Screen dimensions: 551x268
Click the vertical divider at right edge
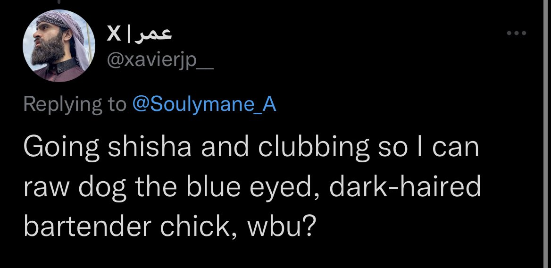pyautogui.click(x=546, y=134)
